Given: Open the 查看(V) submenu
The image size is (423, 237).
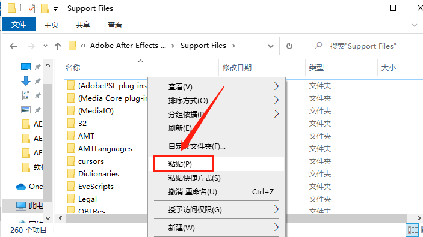Looking at the screenshot, I should [x=217, y=86].
